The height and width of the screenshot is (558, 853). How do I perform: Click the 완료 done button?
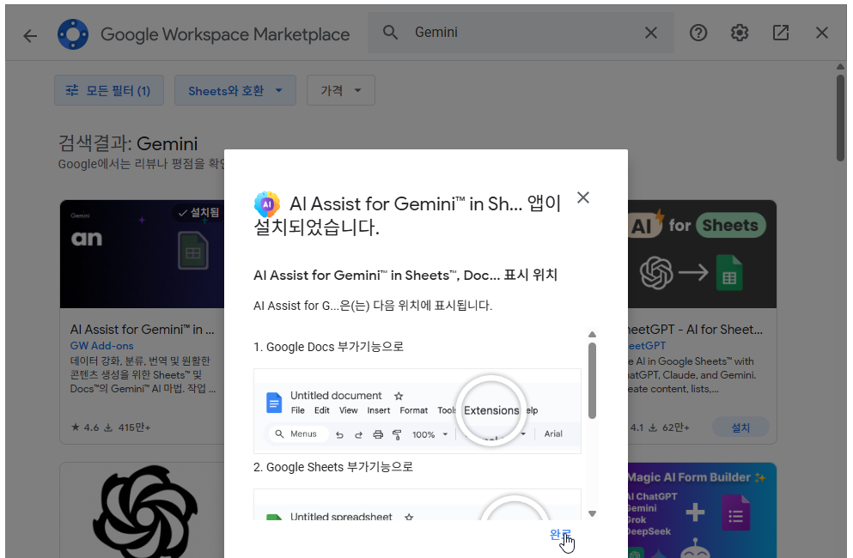[x=560, y=535]
